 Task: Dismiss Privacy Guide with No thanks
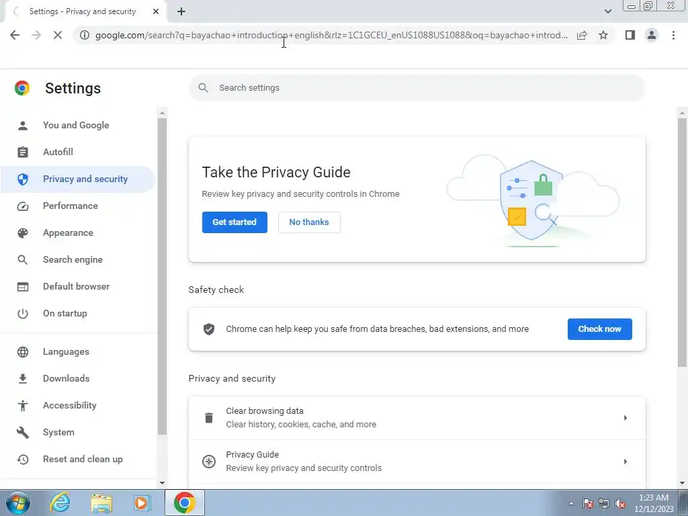click(309, 222)
